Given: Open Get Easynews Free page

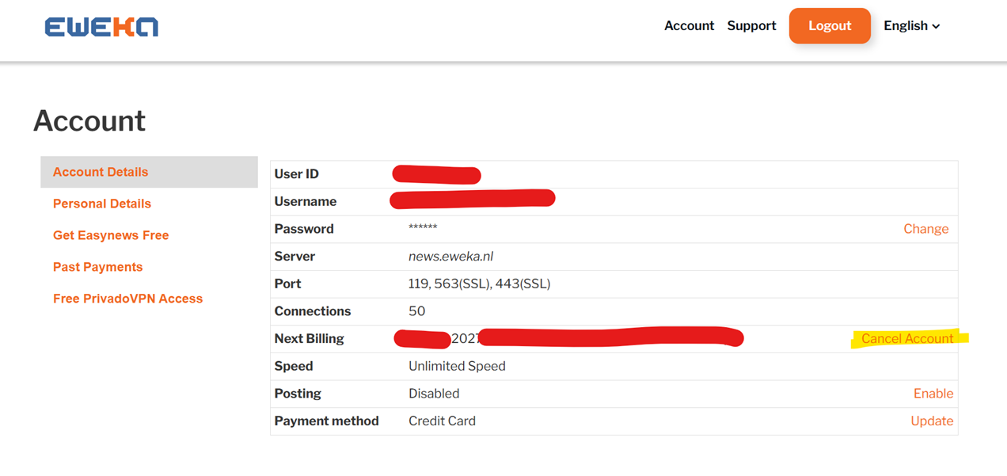Looking at the screenshot, I should click(111, 235).
